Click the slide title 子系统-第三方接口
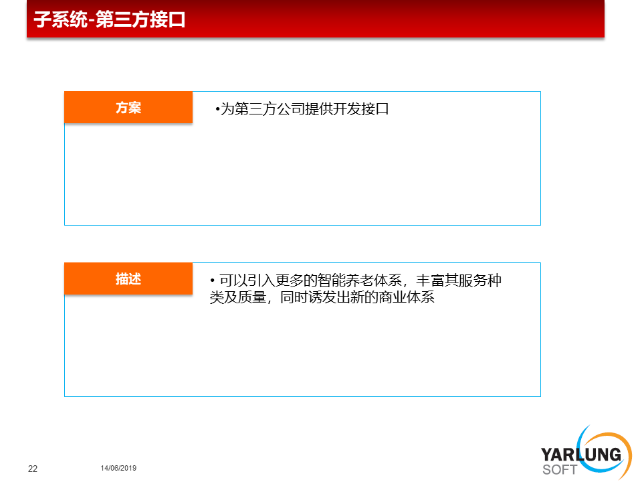Image resolution: width=642 pixels, height=482 pixels. point(109,19)
